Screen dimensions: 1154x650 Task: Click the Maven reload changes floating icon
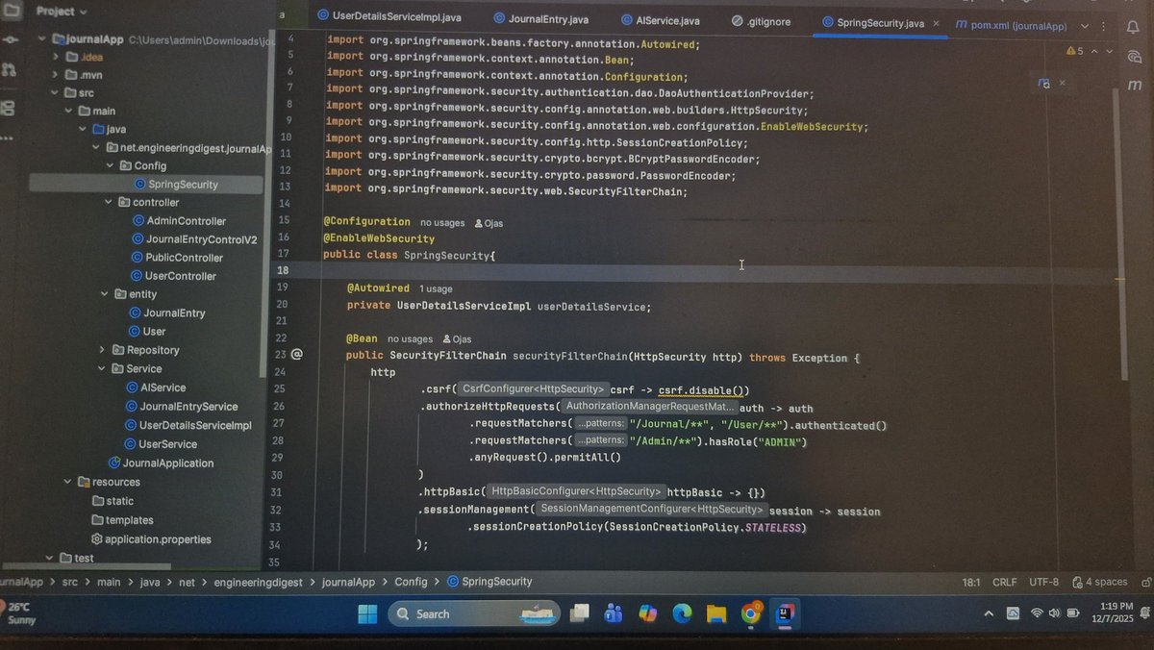pos(1044,84)
